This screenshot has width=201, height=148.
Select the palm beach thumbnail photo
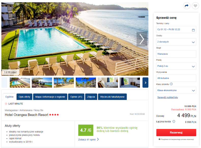64,83
